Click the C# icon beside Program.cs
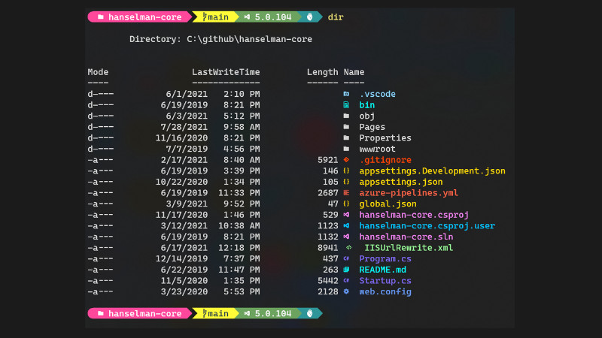This screenshot has height=338, width=602. (x=346, y=258)
